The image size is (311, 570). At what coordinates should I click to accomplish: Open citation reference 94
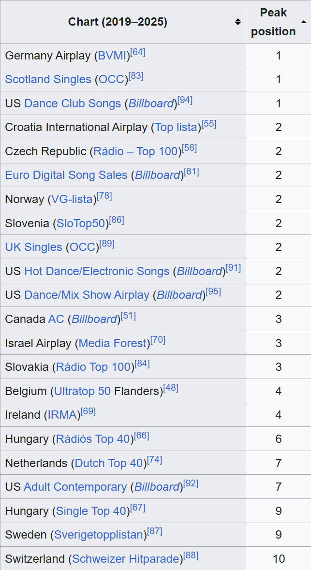click(185, 101)
